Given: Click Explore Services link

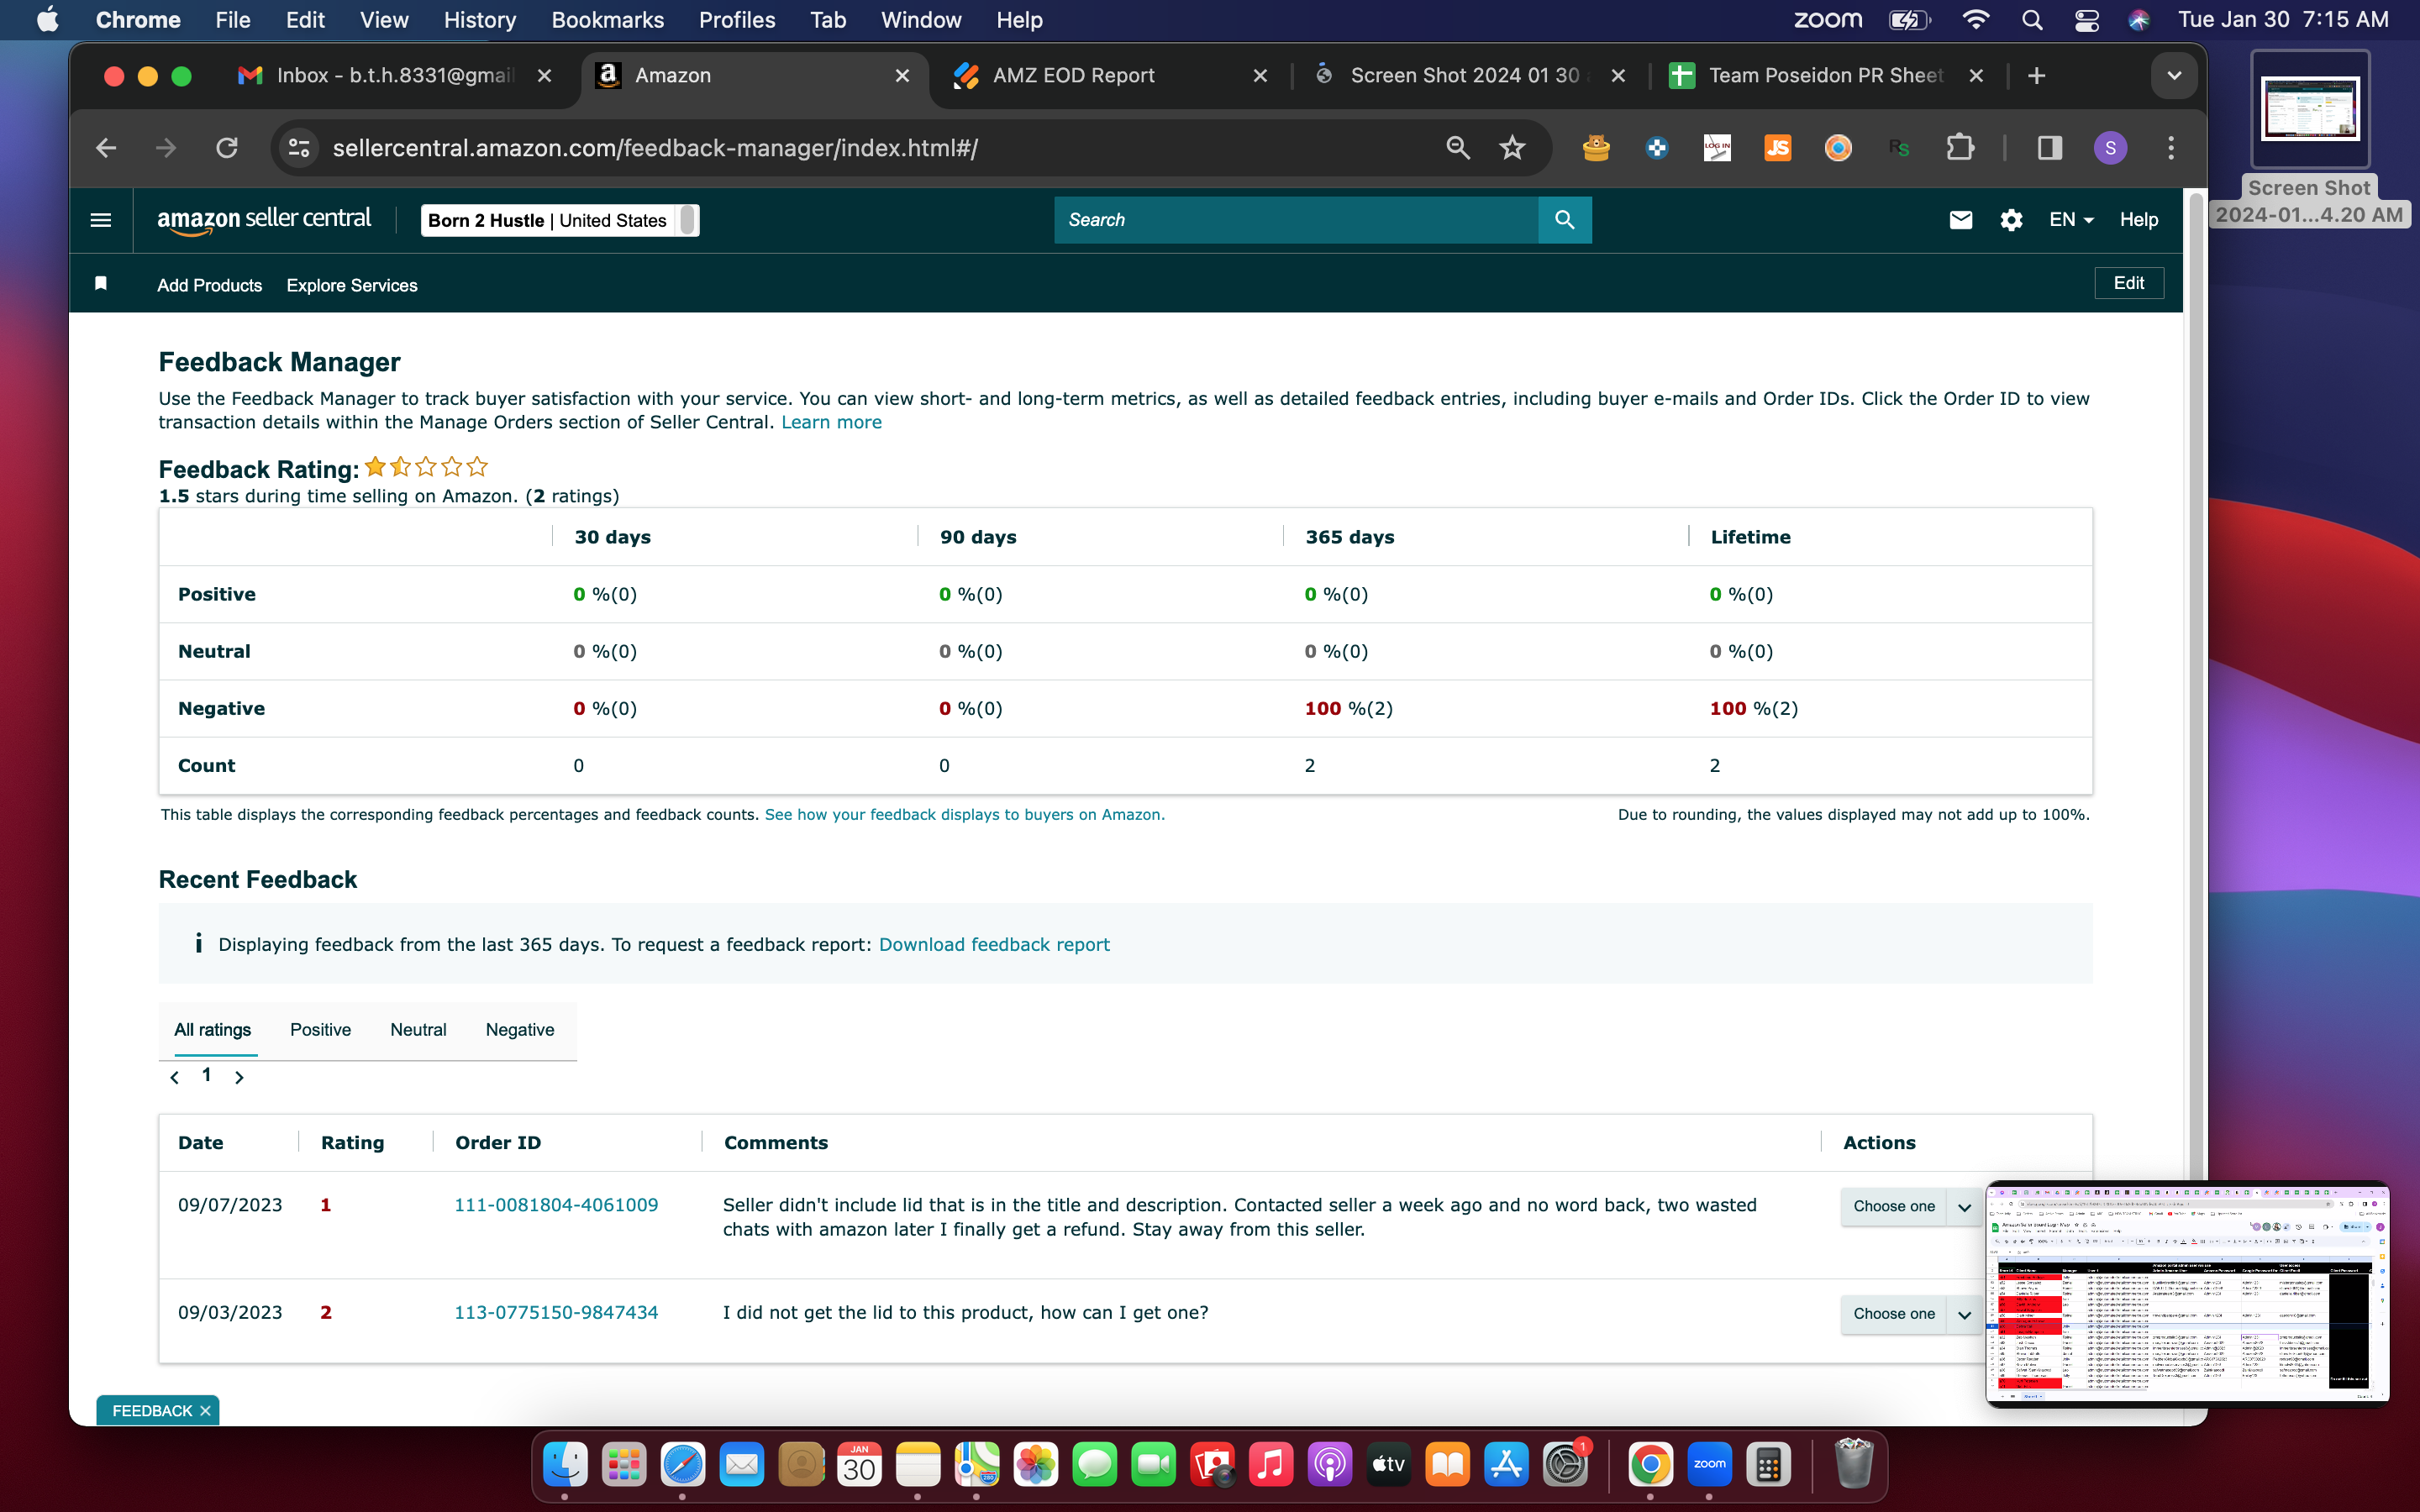Looking at the screenshot, I should [x=352, y=286].
